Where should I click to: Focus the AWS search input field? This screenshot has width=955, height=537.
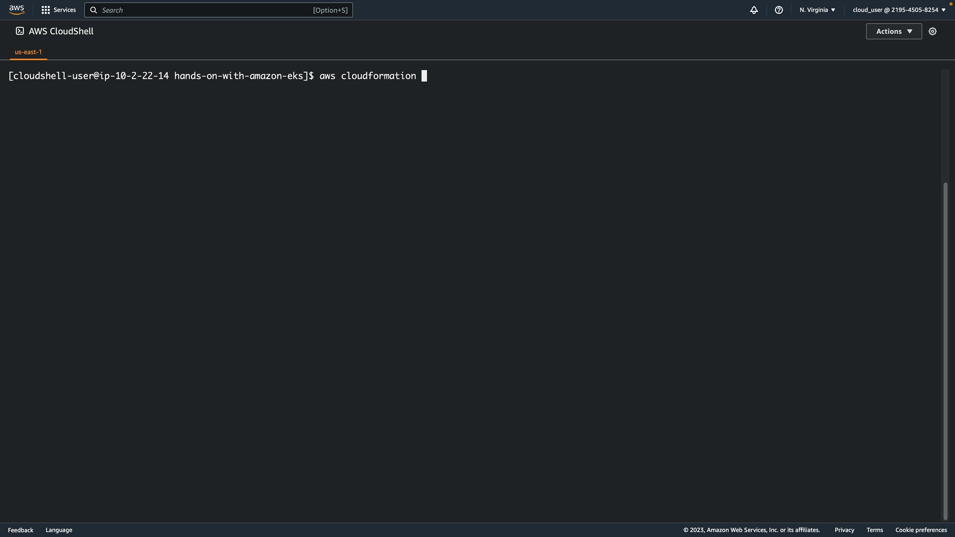coord(209,10)
